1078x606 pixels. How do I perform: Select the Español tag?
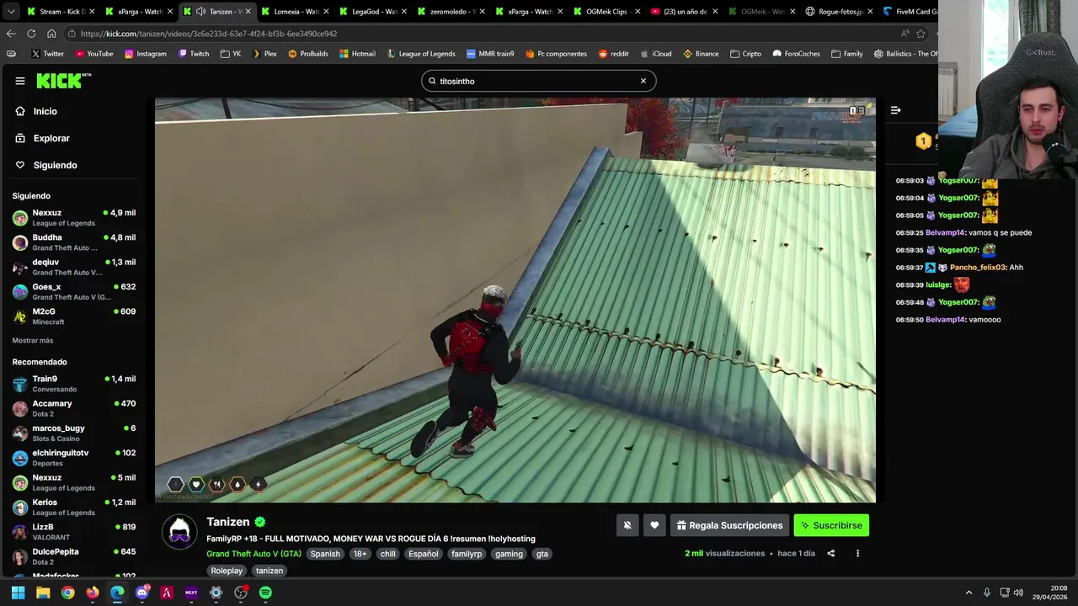423,554
